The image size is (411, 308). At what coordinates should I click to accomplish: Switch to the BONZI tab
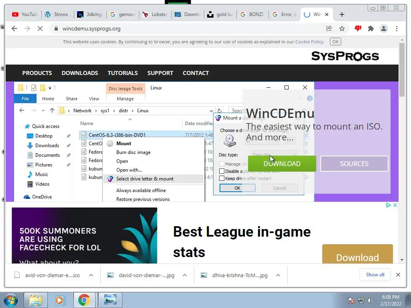coord(252,14)
